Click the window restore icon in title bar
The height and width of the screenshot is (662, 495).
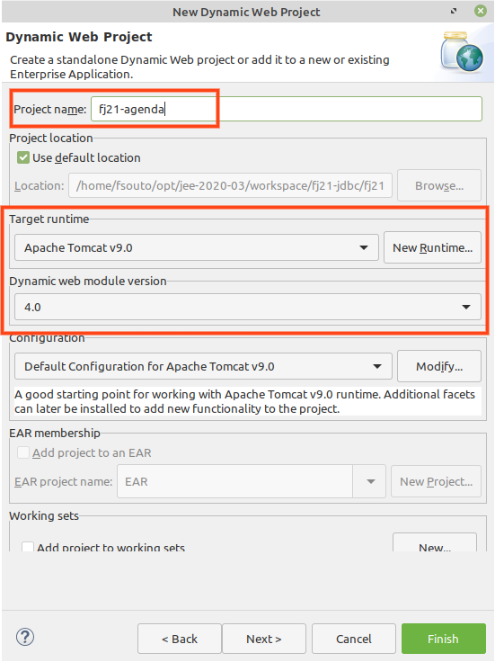(x=454, y=11)
